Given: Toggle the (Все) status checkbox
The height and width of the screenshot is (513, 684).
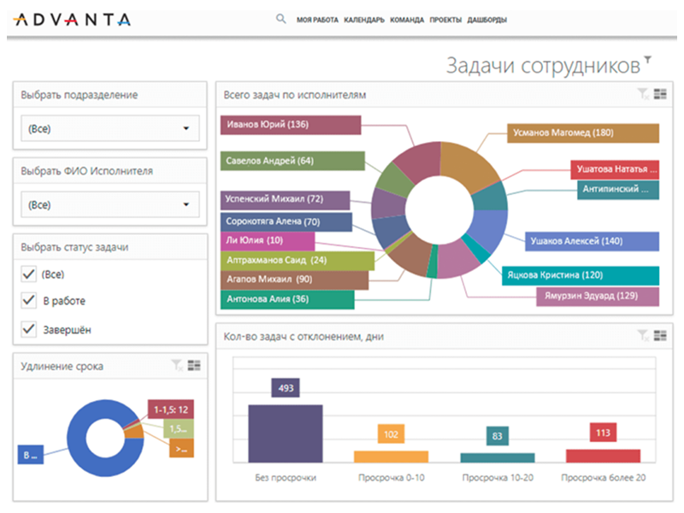Looking at the screenshot, I should point(28,274).
